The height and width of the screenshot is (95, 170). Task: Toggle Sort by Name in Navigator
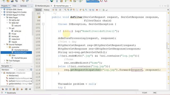click(26, 89)
